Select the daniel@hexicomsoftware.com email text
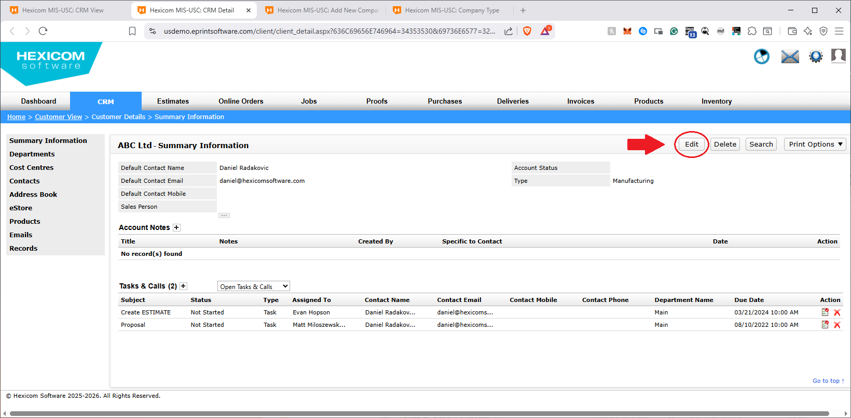851x418 pixels. coord(262,181)
